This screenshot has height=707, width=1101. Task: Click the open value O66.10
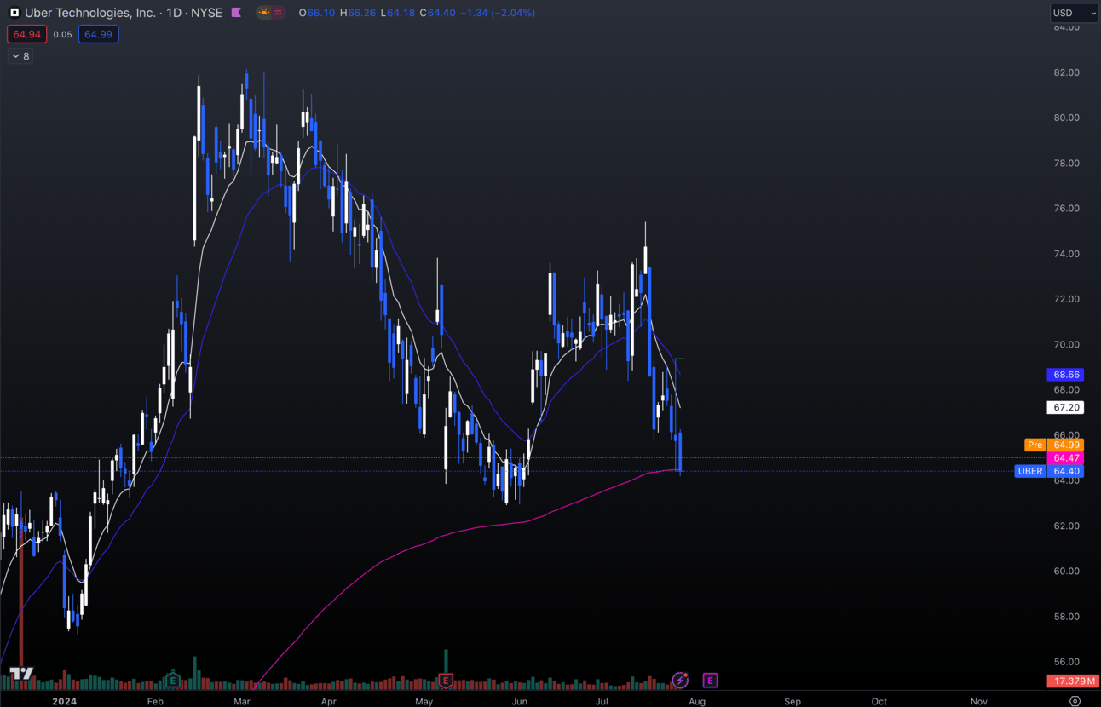(317, 13)
